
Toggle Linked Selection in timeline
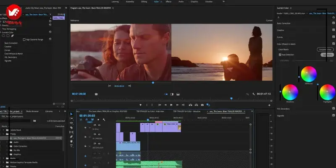(x=92, y=120)
